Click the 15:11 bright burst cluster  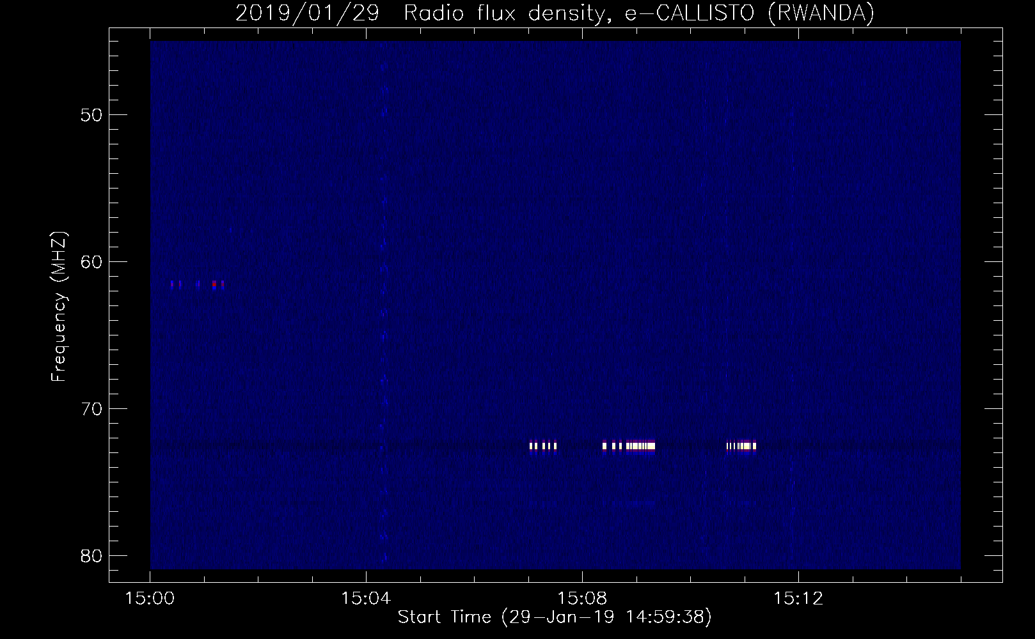tap(741, 446)
